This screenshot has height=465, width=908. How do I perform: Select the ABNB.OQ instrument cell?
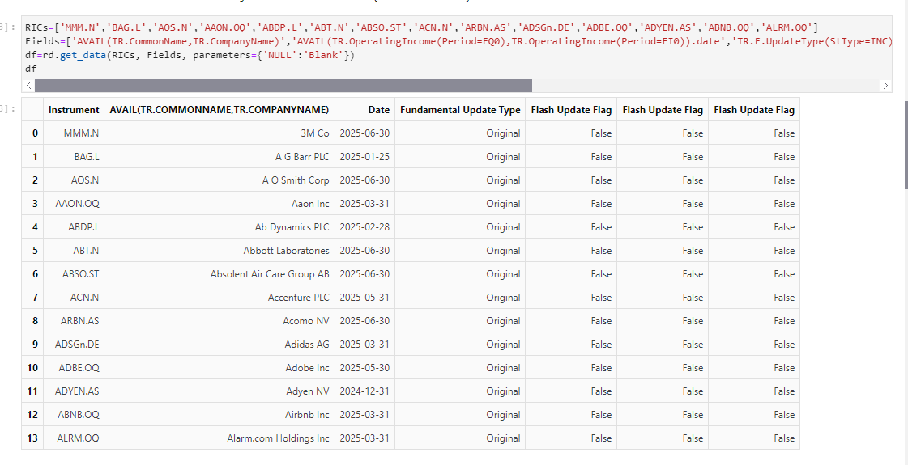click(74, 414)
